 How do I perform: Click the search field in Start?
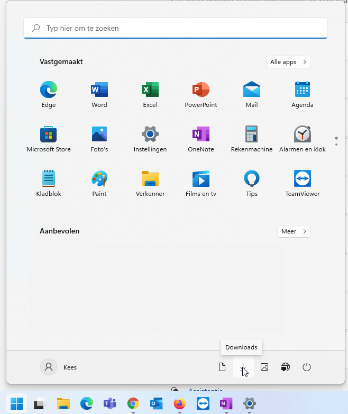(x=176, y=28)
